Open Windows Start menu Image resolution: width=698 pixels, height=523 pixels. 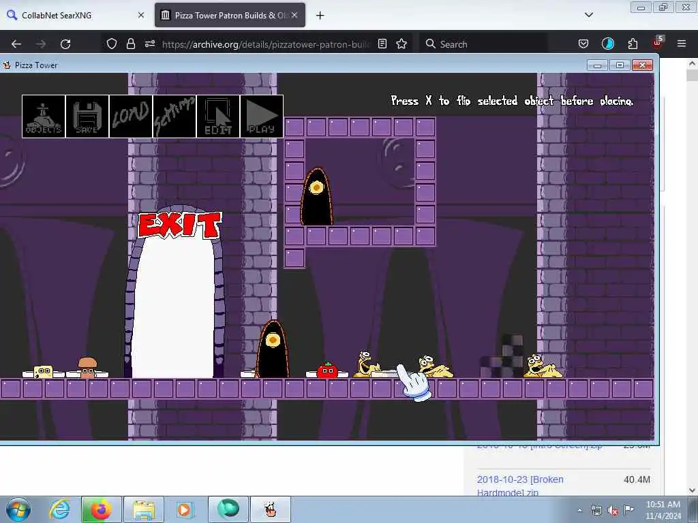coord(18,509)
